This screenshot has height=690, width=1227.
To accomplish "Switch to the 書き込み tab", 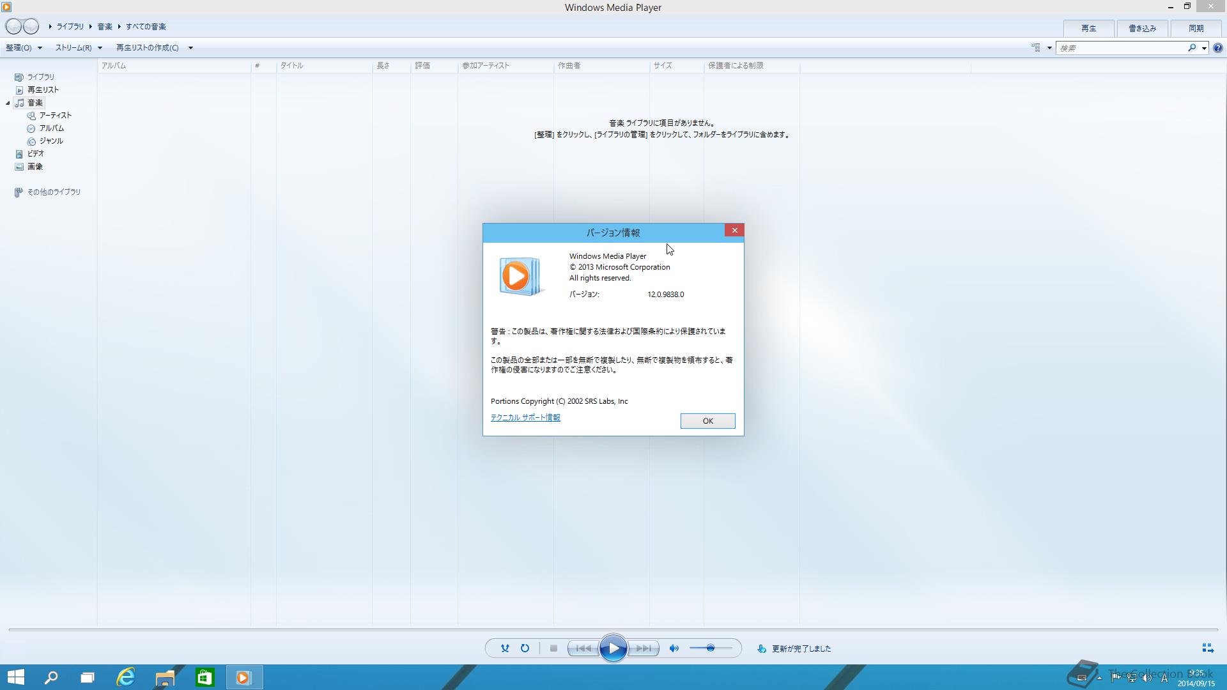I will coord(1142,28).
